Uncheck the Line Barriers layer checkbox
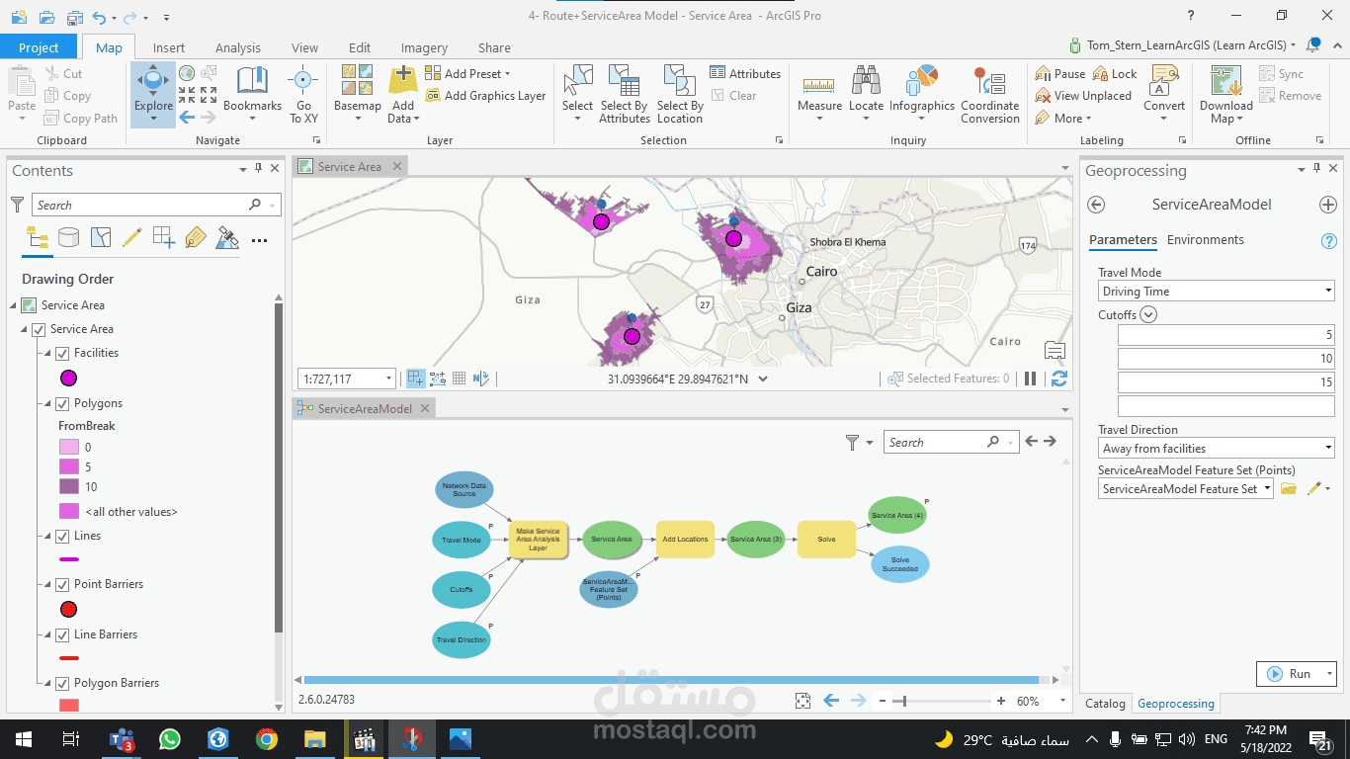The width and height of the screenshot is (1350, 759). coord(62,634)
